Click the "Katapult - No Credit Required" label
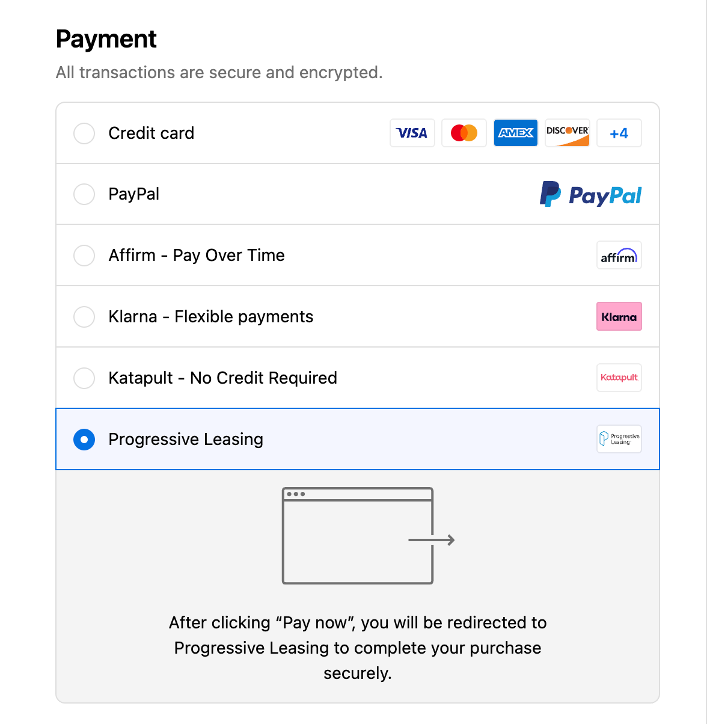Image resolution: width=707 pixels, height=724 pixels. (x=222, y=378)
